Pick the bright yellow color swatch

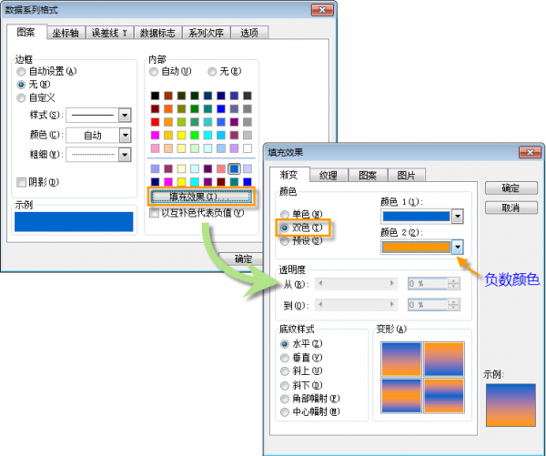point(181,136)
